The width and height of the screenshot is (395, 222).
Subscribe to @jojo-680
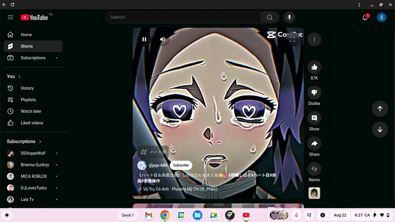pyautogui.click(x=181, y=165)
